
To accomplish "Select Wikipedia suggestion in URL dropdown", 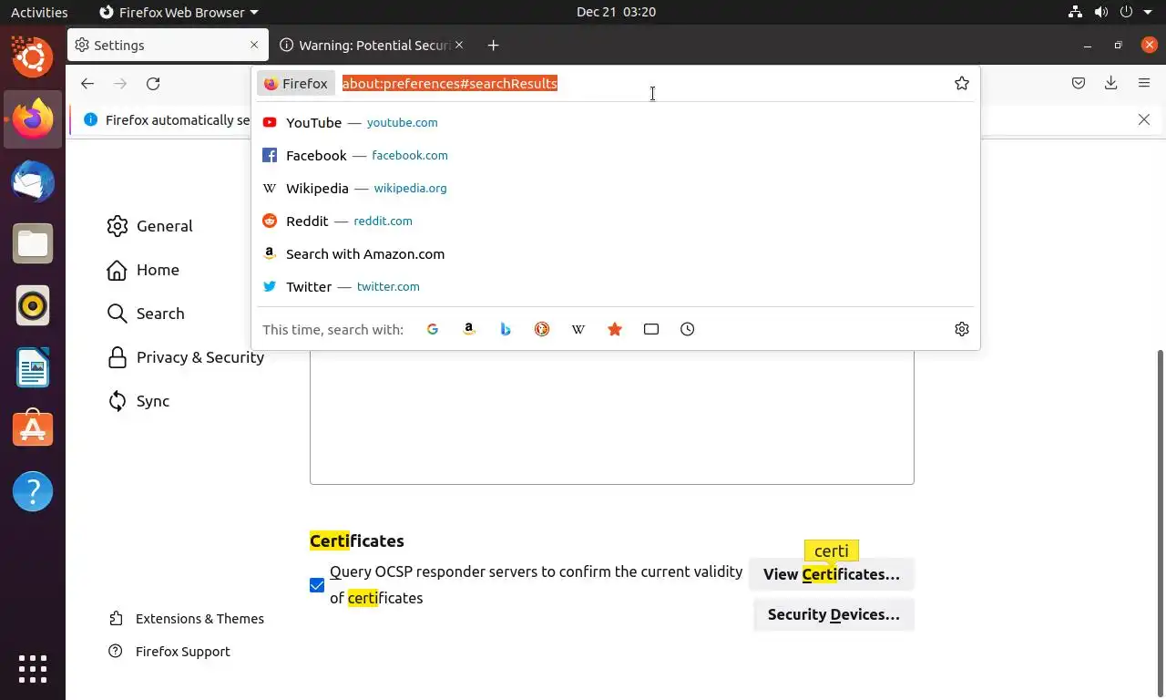I will pyautogui.click(x=616, y=188).
